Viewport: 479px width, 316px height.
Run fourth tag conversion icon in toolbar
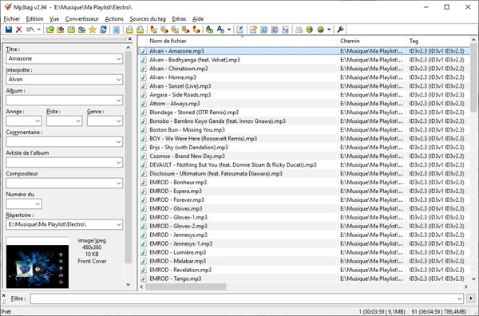point(185,30)
